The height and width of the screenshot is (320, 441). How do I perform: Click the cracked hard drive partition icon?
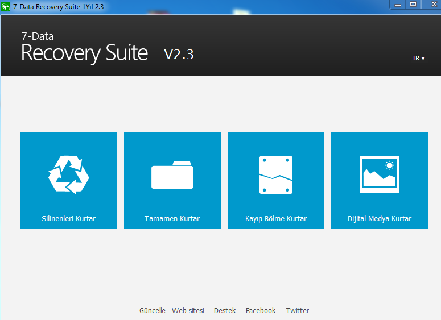(275, 175)
